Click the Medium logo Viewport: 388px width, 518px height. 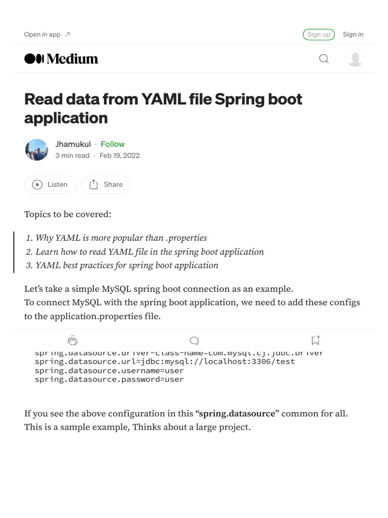(61, 59)
